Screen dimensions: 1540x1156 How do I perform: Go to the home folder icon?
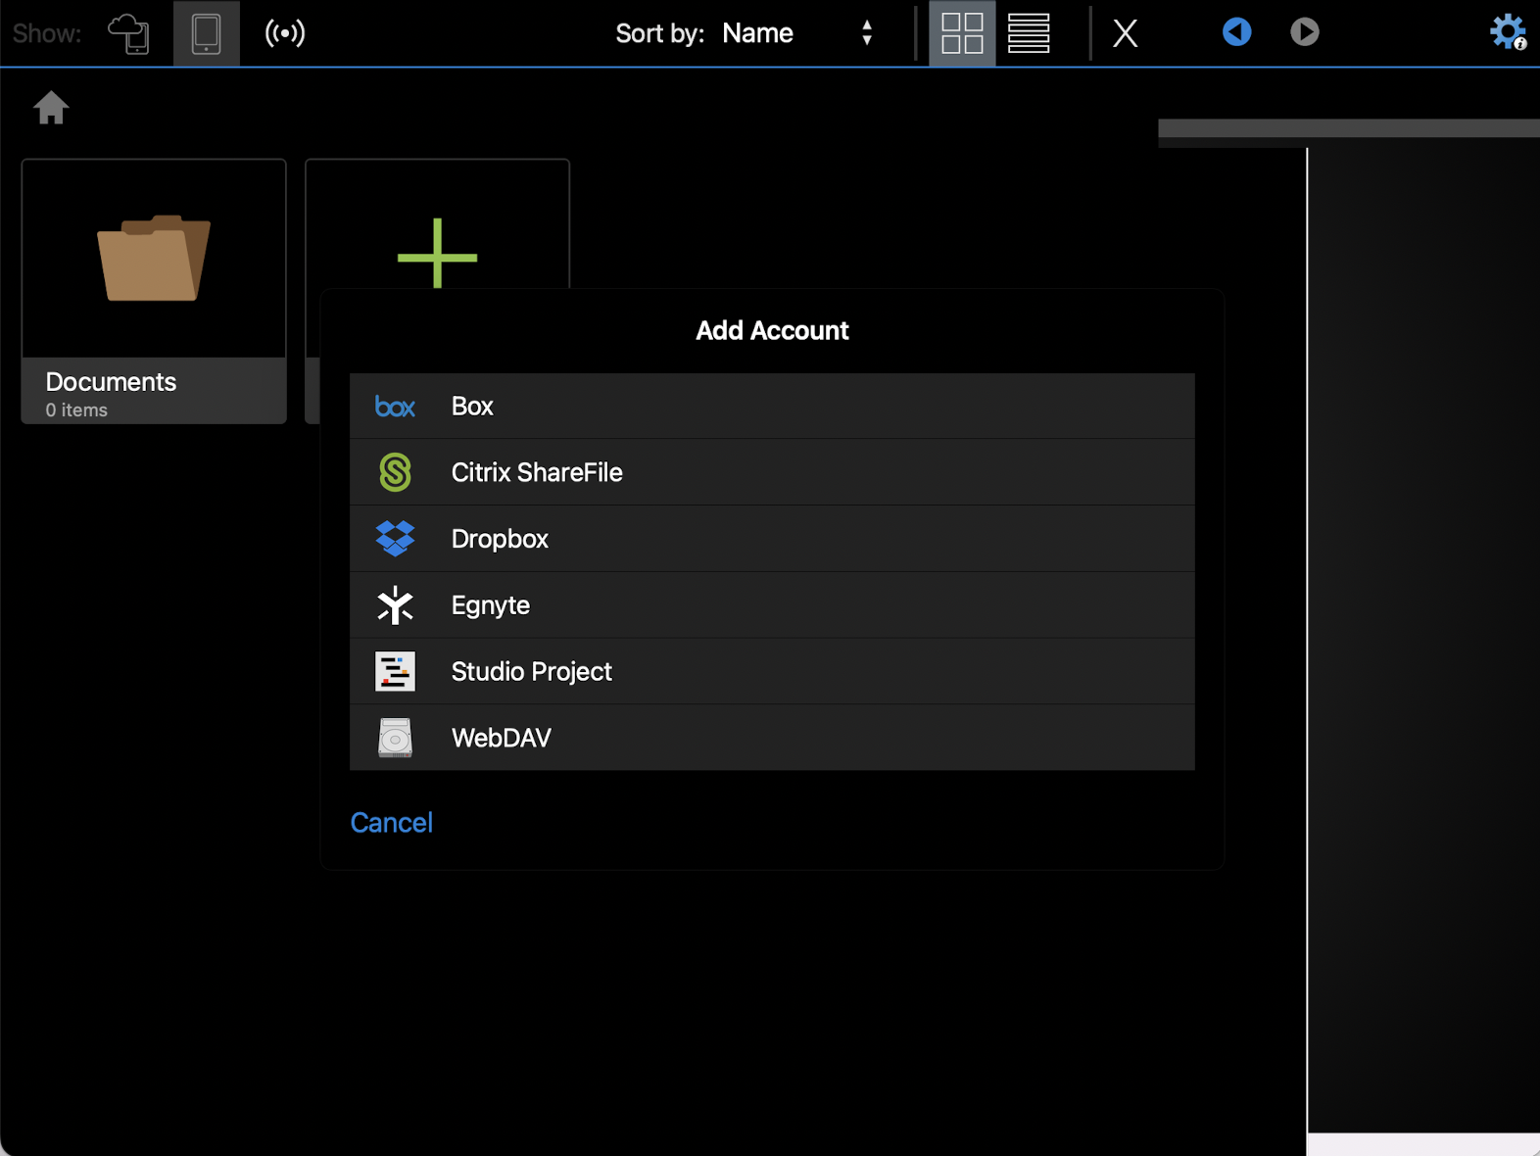pyautogui.click(x=51, y=107)
